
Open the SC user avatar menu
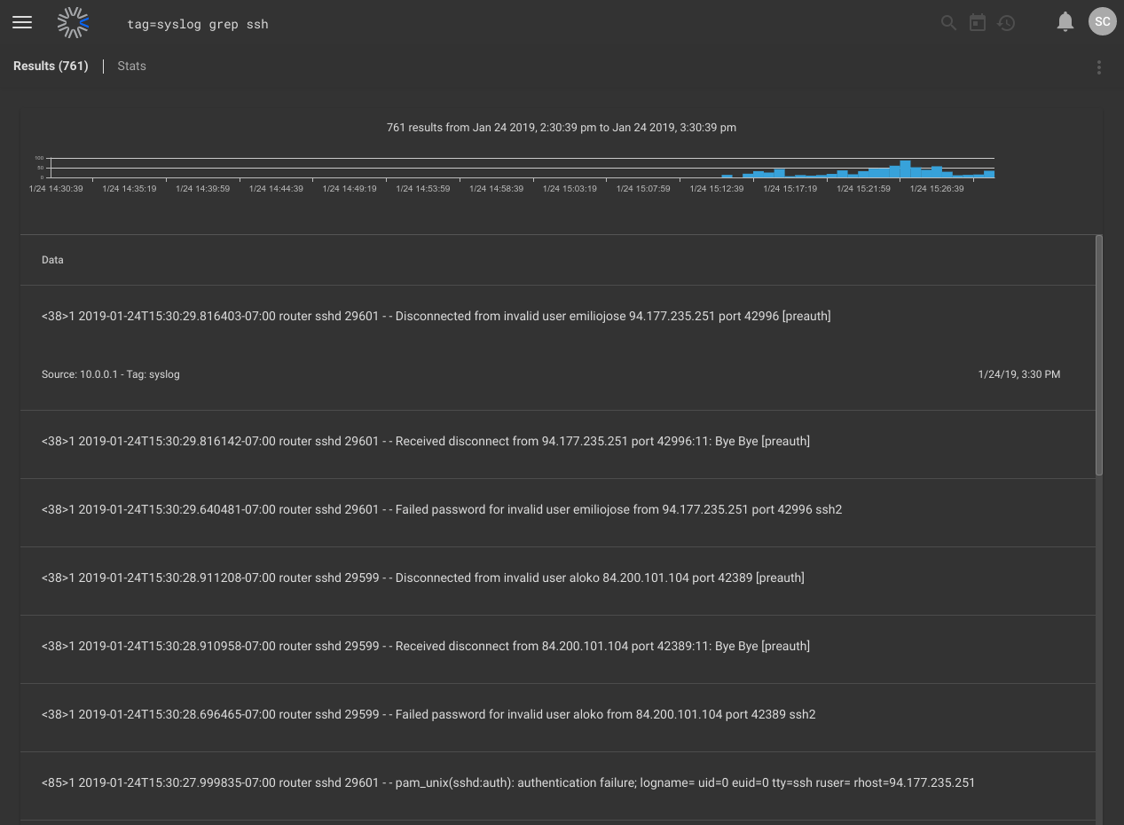[1102, 22]
